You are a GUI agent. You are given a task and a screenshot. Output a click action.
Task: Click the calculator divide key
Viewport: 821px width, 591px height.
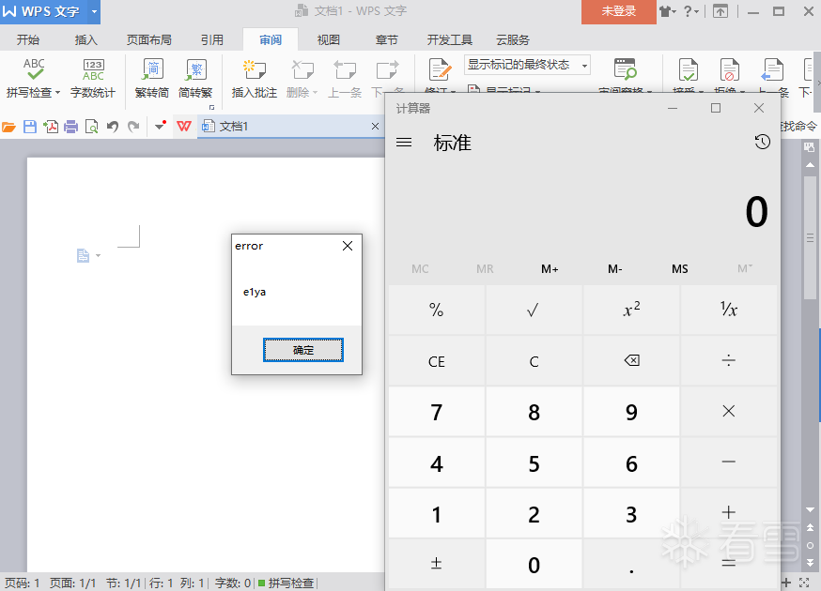[x=729, y=361]
